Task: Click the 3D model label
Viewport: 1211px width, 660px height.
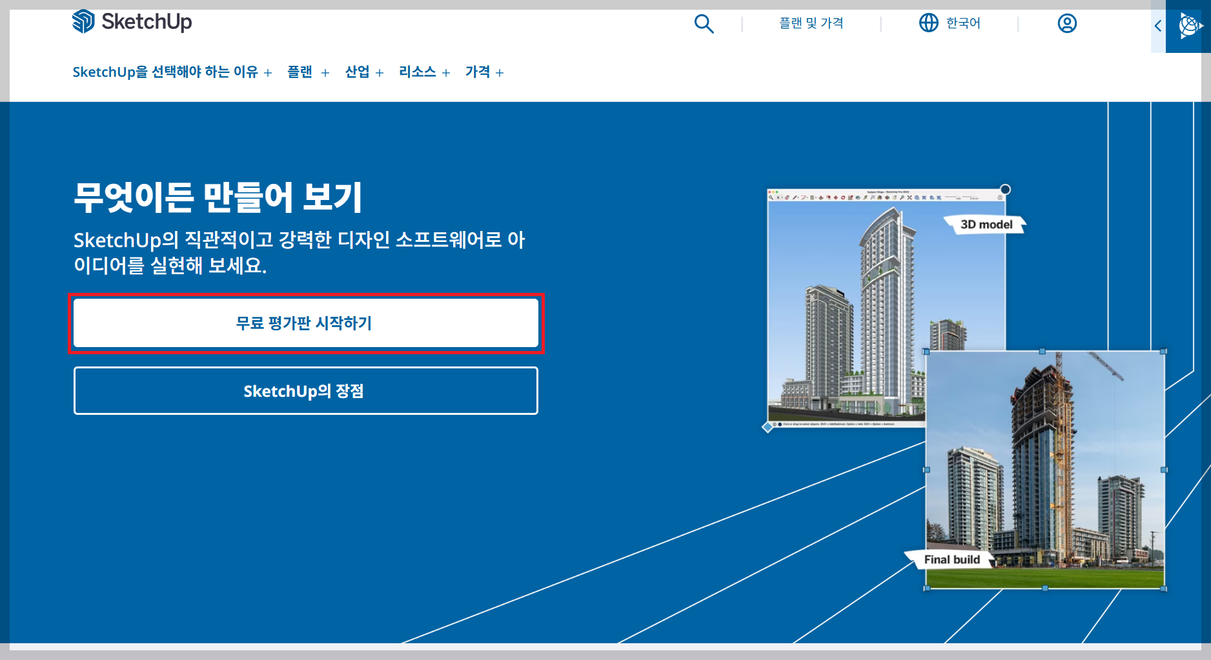Action: pos(986,225)
